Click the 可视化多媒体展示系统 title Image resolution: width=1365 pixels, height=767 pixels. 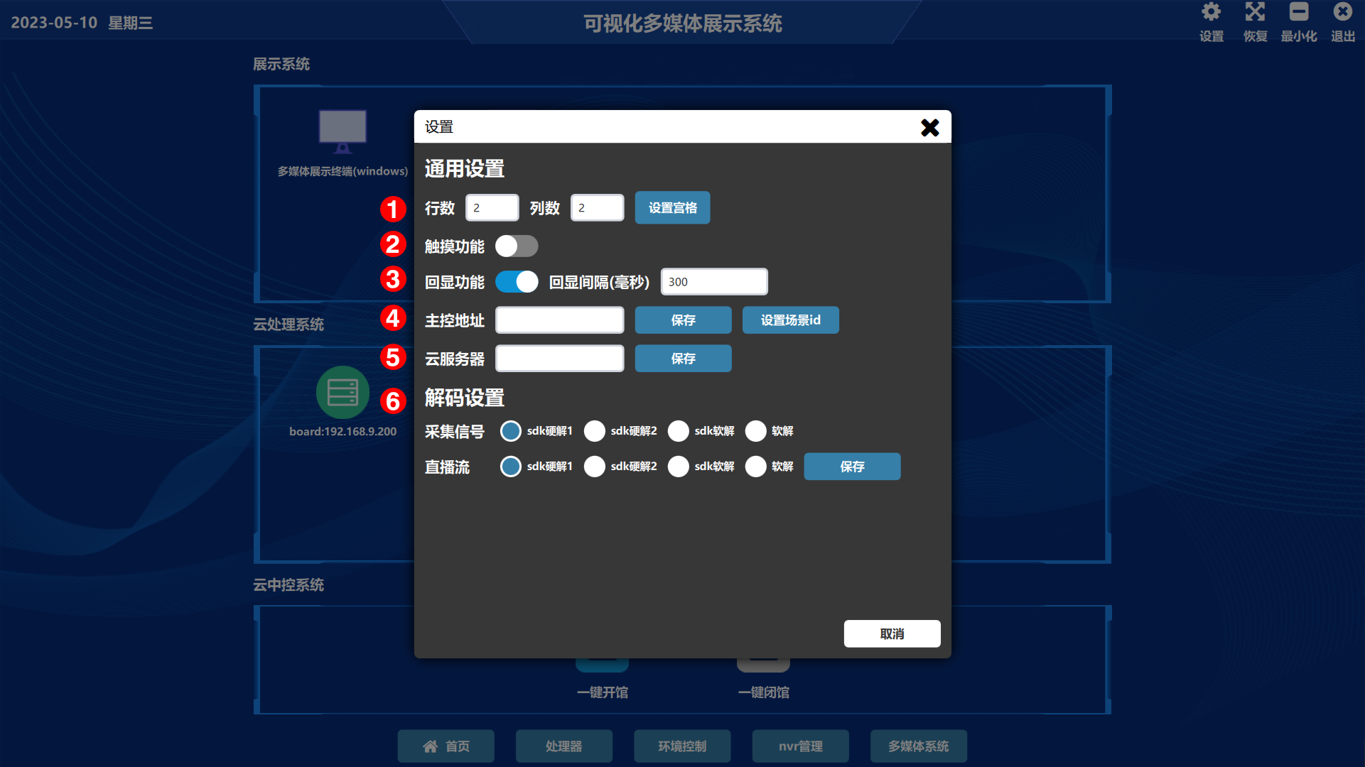tap(682, 23)
